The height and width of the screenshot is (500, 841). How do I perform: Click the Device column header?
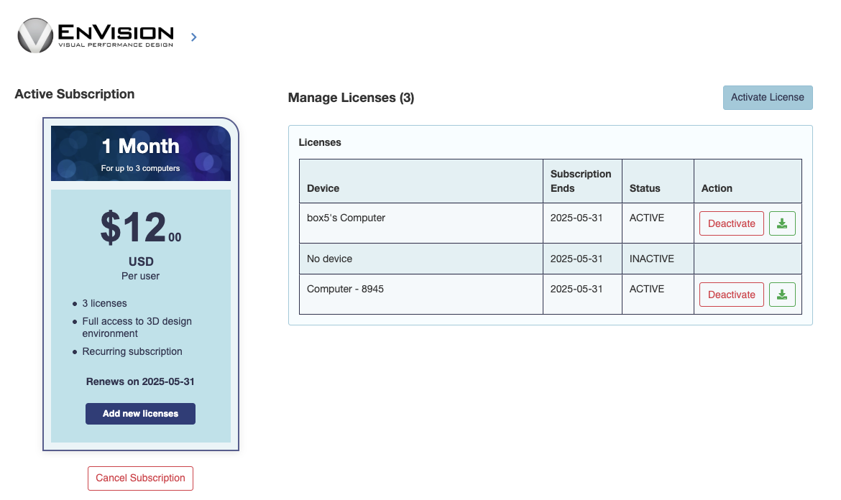pyautogui.click(x=322, y=187)
